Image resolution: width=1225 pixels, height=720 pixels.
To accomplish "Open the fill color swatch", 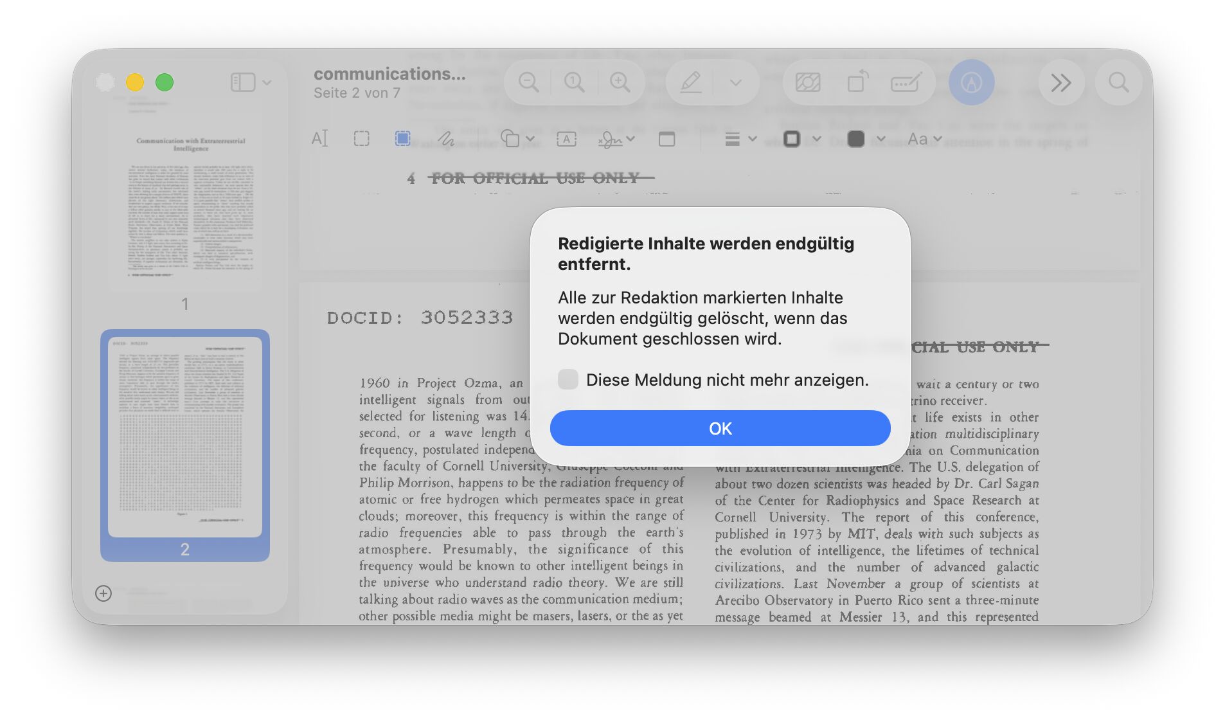I will [856, 139].
